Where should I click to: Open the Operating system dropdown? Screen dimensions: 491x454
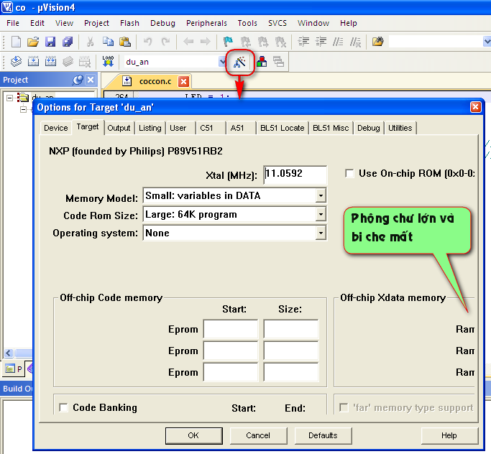tap(321, 233)
